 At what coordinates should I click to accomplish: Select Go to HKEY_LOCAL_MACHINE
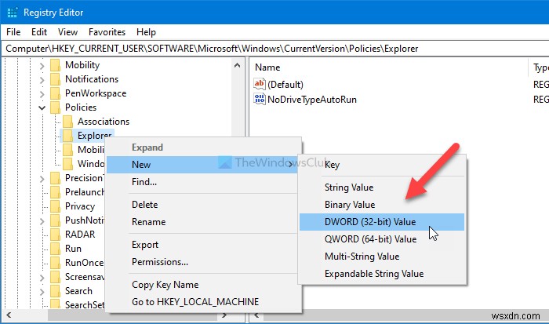coord(203,301)
